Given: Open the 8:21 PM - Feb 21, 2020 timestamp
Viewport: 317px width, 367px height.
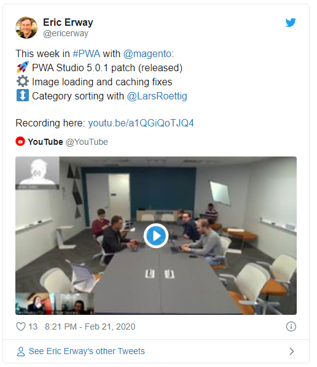Looking at the screenshot, I should point(90,326).
